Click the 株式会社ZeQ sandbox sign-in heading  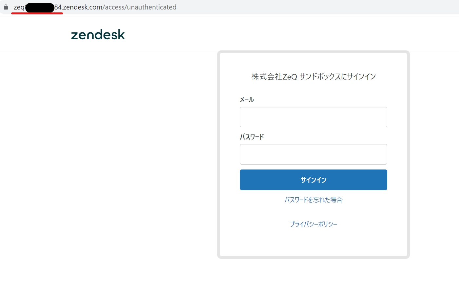(x=313, y=76)
